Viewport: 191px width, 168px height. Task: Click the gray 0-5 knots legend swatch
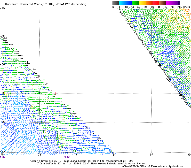click(x=116, y=3)
